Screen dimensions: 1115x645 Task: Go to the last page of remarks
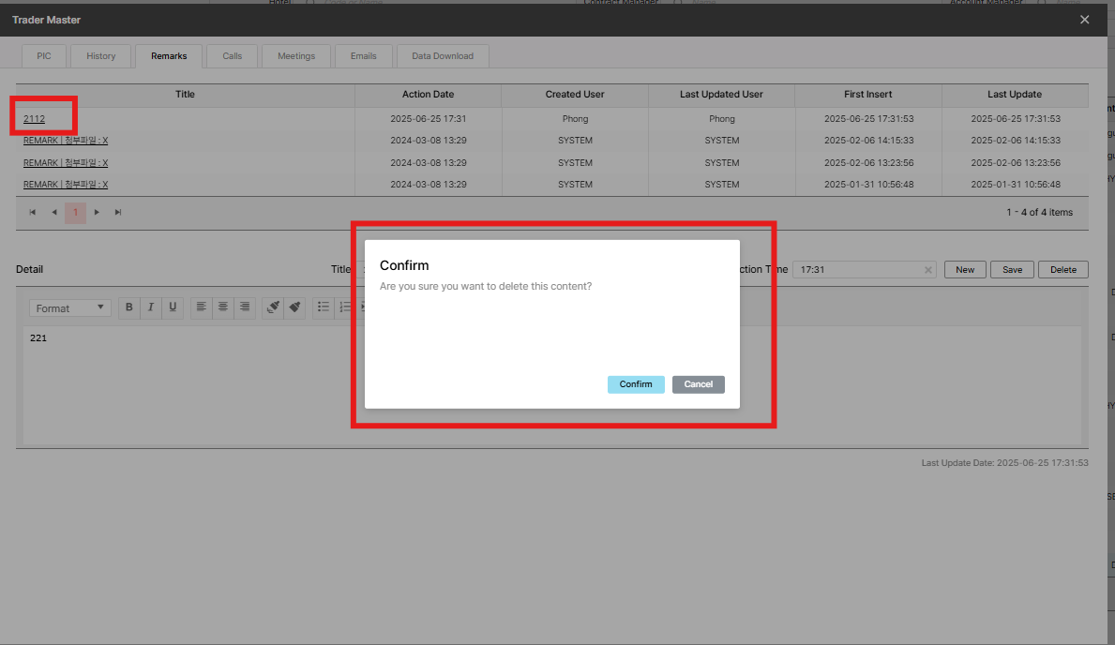(x=118, y=212)
